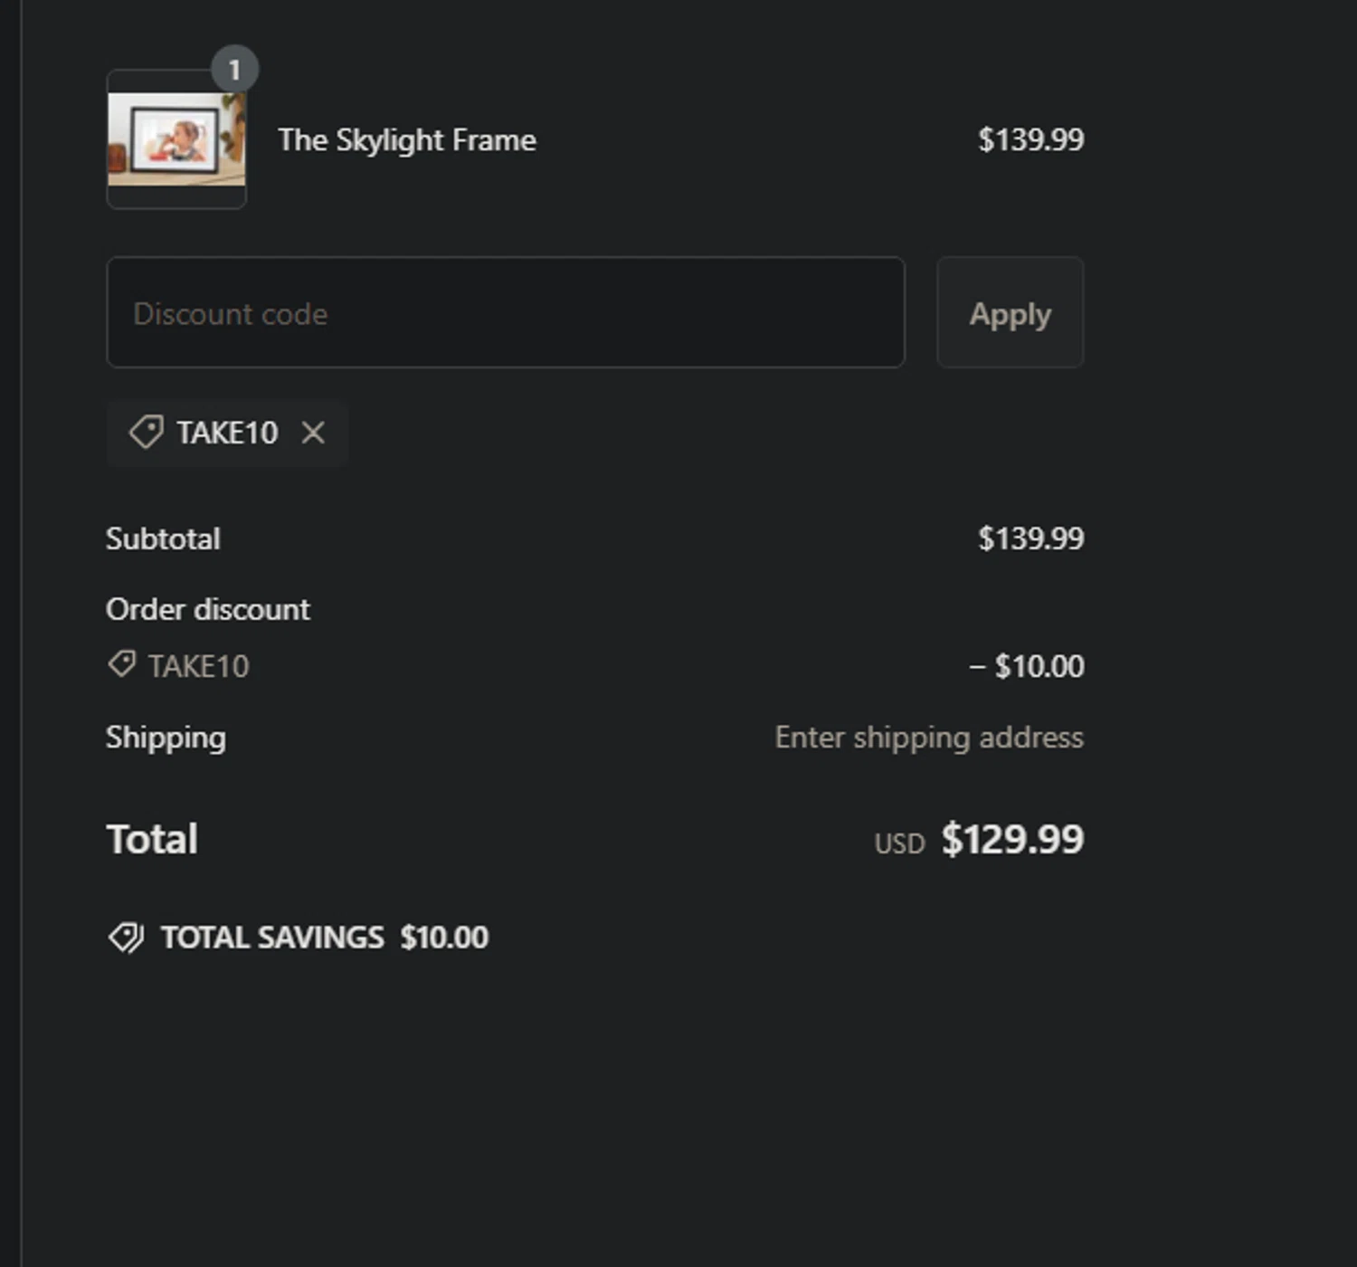Screen dimensions: 1357x1267
Task: Click the Enter shipping address text
Action: (x=929, y=738)
